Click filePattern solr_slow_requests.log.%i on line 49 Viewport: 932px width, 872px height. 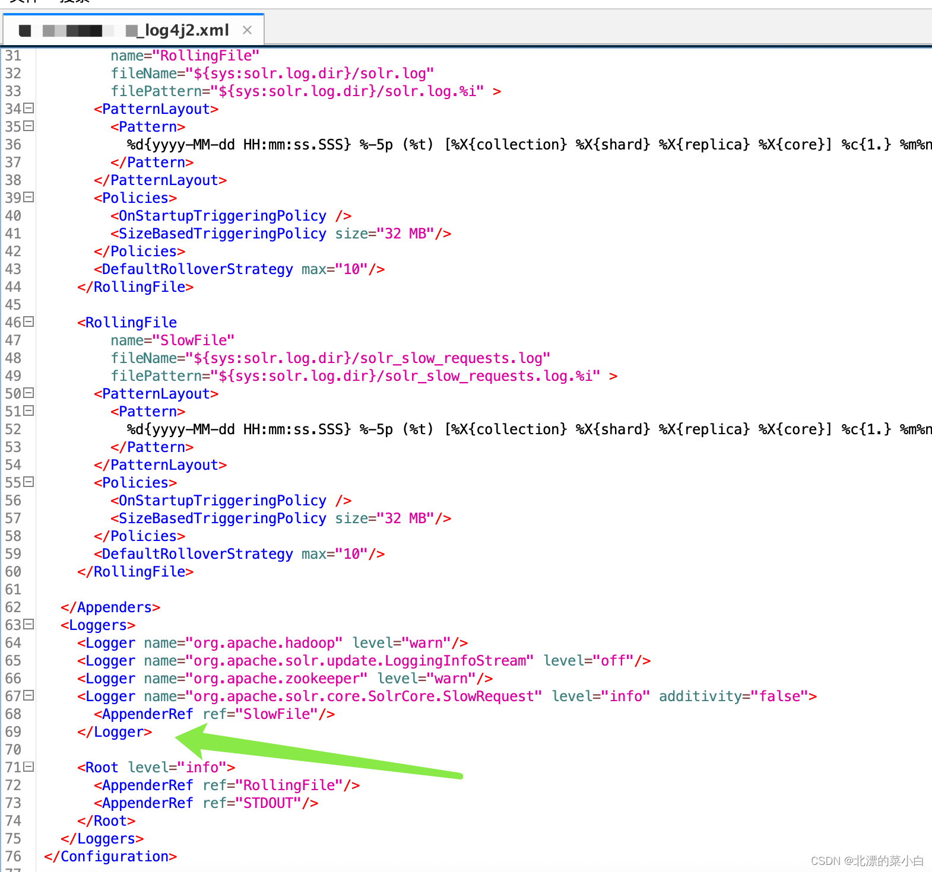pos(355,376)
